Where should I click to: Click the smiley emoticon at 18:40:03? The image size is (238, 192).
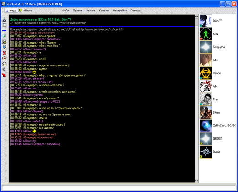(x=34, y=131)
